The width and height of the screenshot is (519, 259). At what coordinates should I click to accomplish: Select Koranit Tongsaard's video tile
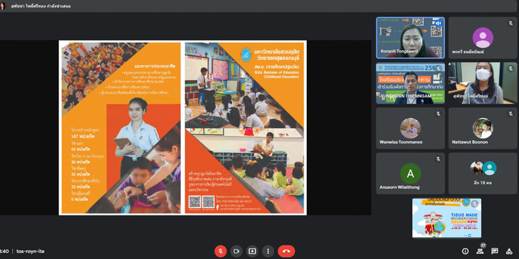[x=410, y=37]
